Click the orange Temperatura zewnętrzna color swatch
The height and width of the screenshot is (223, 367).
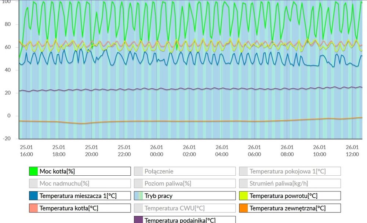tap(244, 208)
